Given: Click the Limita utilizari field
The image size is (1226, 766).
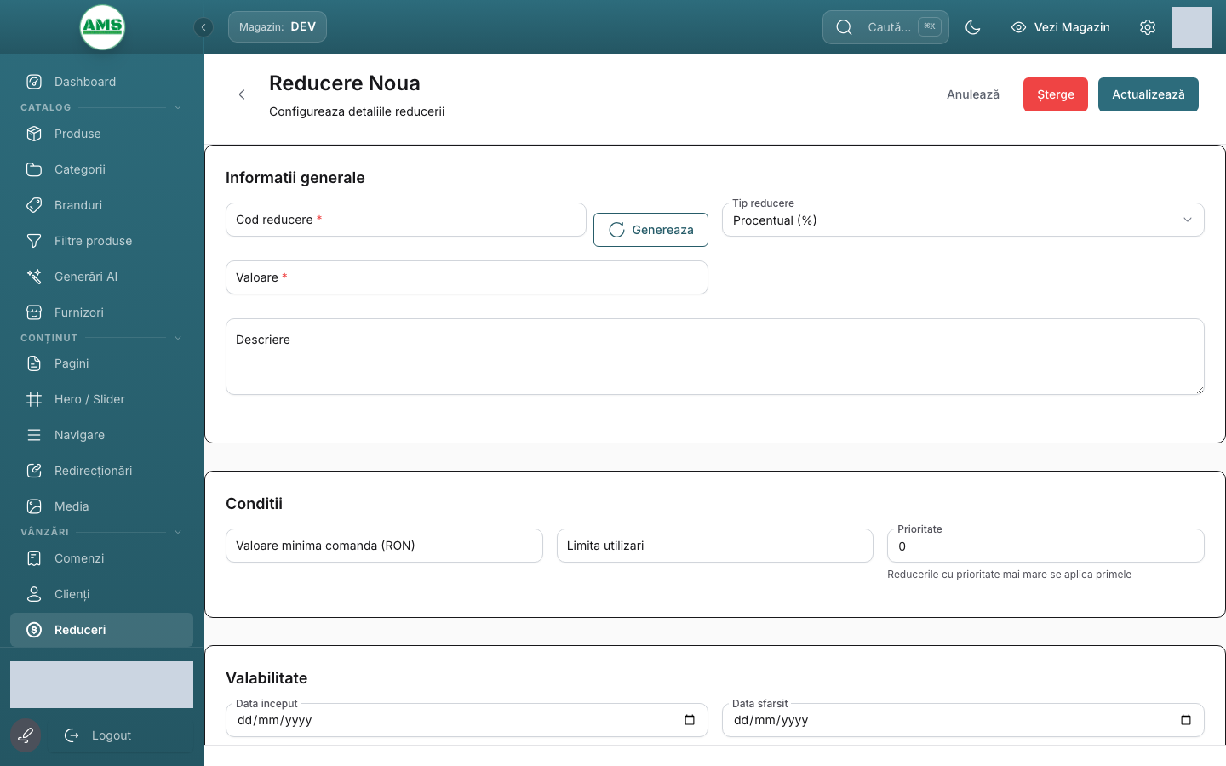Looking at the screenshot, I should pyautogui.click(x=715, y=546).
